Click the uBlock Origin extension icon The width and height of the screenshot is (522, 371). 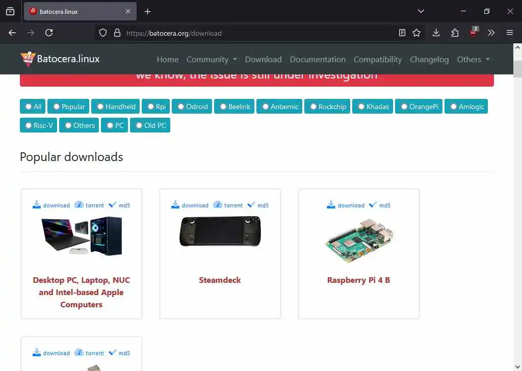click(x=474, y=32)
